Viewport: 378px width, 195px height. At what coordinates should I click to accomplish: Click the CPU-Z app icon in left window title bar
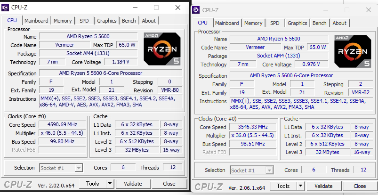pyautogui.click(x=5, y=8)
